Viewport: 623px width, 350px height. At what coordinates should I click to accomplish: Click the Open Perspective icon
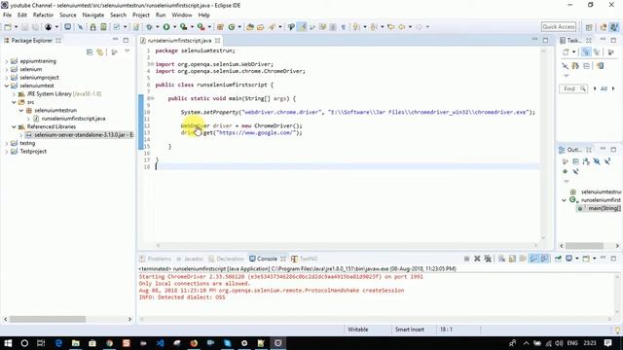click(589, 27)
